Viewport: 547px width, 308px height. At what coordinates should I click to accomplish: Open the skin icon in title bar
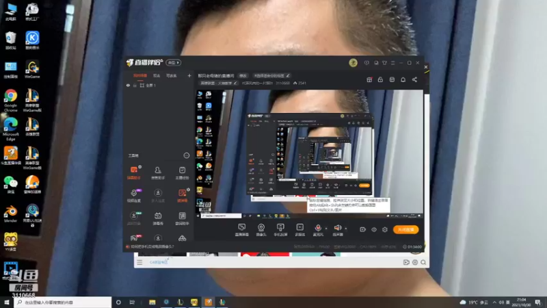coord(384,63)
